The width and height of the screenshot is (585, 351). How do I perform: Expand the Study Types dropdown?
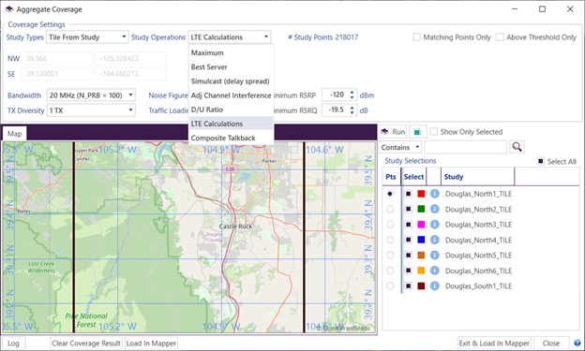87,37
